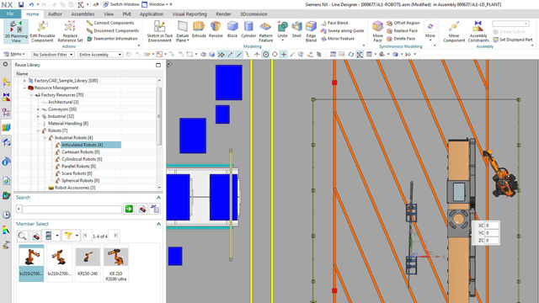Viewport: 539px width, 303px height.
Task: Click the Face Blend command
Action: (334, 23)
